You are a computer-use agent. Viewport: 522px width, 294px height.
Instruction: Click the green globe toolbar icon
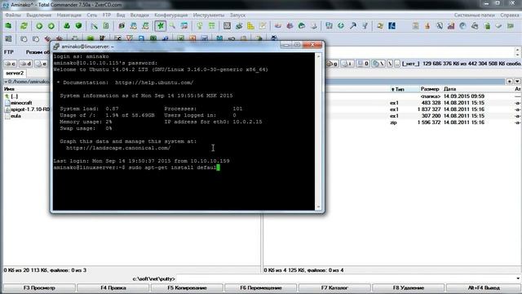[x=341, y=26]
